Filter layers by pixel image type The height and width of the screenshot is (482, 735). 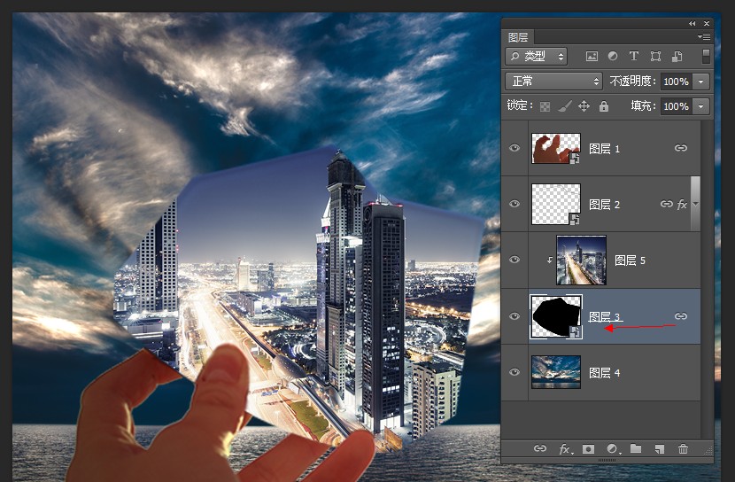592,57
